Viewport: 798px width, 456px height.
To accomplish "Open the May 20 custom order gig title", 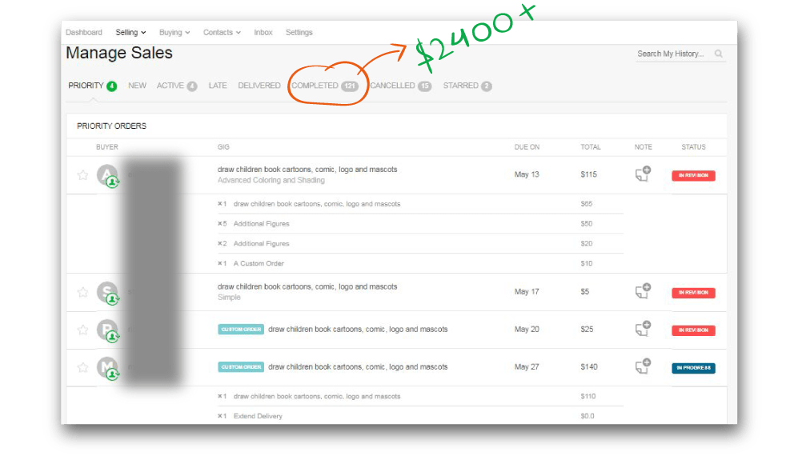I will [x=358, y=330].
